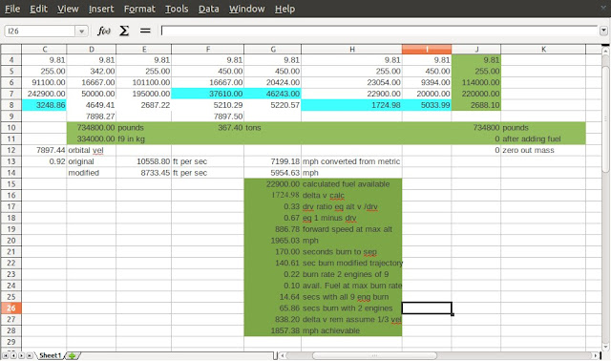
Task: Select row 8 header
Action: click(x=11, y=105)
